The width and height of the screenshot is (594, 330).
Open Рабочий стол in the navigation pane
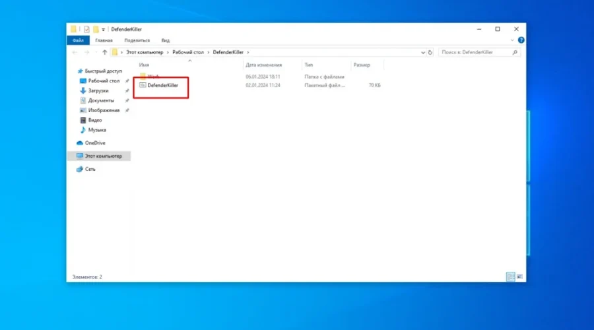(104, 81)
